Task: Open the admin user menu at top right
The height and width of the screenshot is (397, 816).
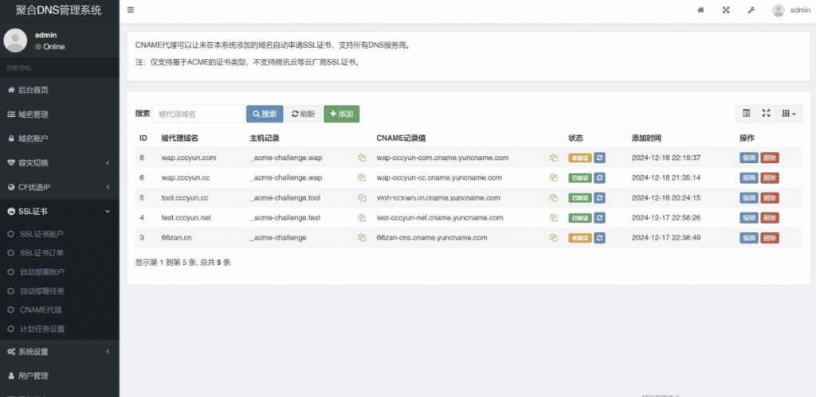Action: tap(791, 10)
